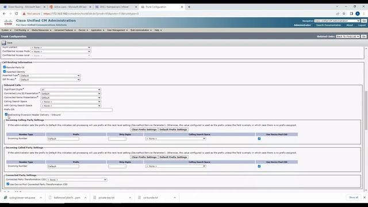368x207 pixels.
Task: Open the tab search chevron
Action: (337, 6)
